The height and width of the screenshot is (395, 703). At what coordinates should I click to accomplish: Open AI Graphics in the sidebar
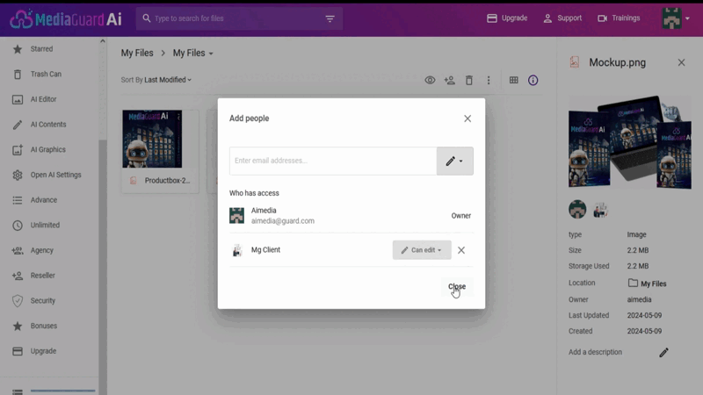47,150
